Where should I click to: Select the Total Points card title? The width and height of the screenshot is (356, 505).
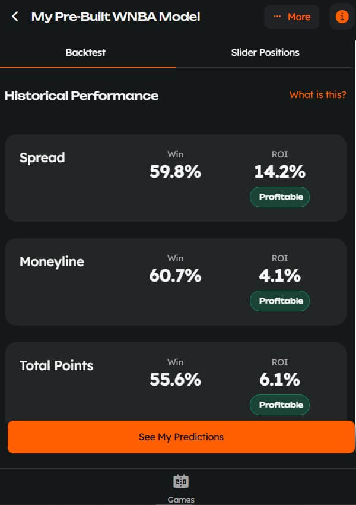(x=56, y=365)
